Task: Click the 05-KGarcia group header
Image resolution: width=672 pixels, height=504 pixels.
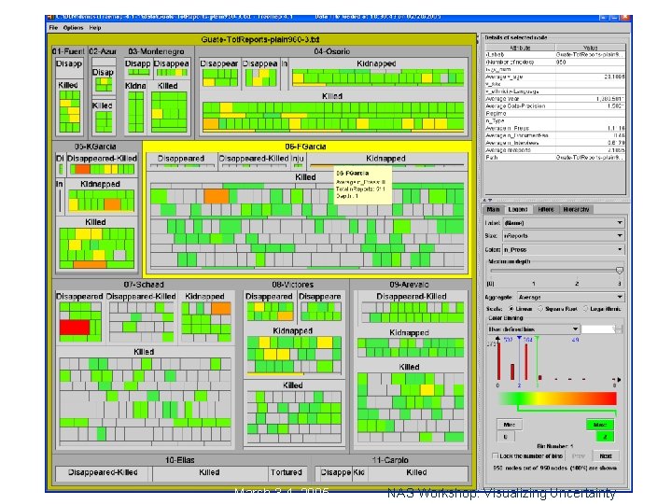Action: tap(95, 147)
